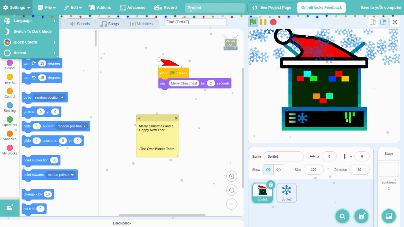Viewport: 404px width, 227px height.
Task: Stop the project with red stop icon
Action: click(x=273, y=22)
